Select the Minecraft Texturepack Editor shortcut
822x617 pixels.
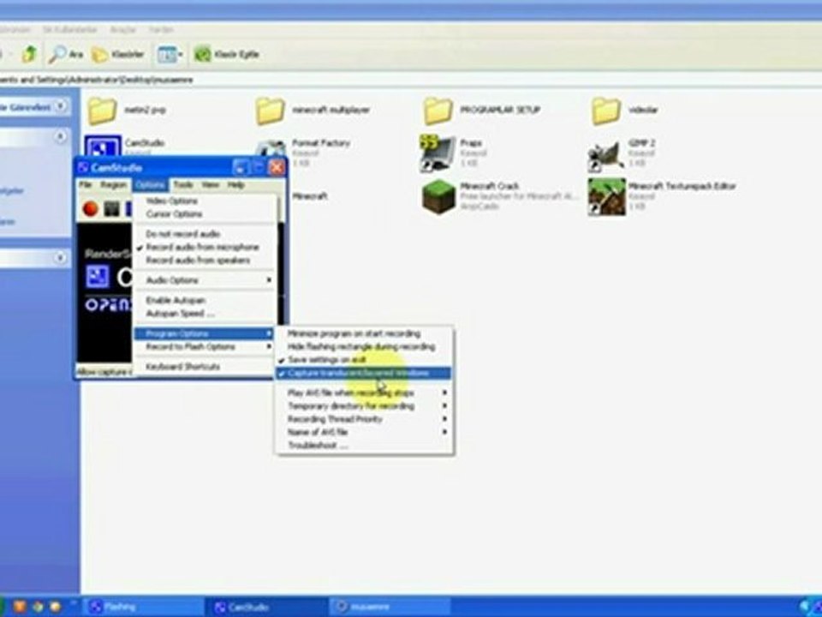coord(662,196)
